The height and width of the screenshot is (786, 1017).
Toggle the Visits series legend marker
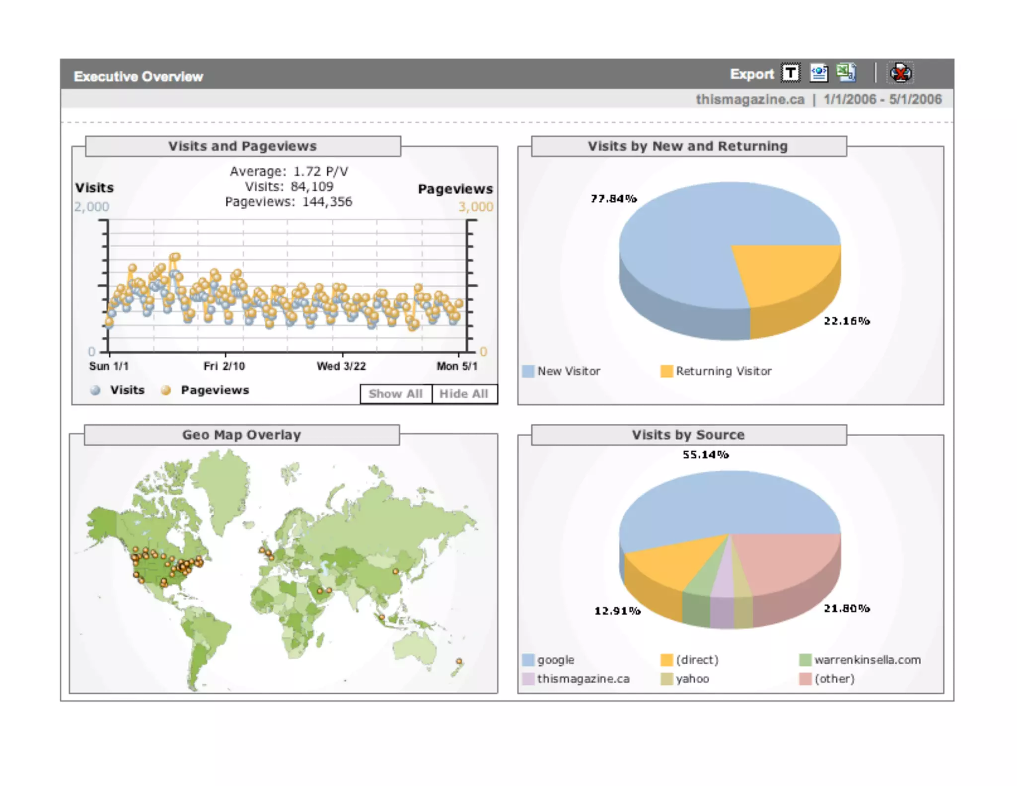[95, 391]
